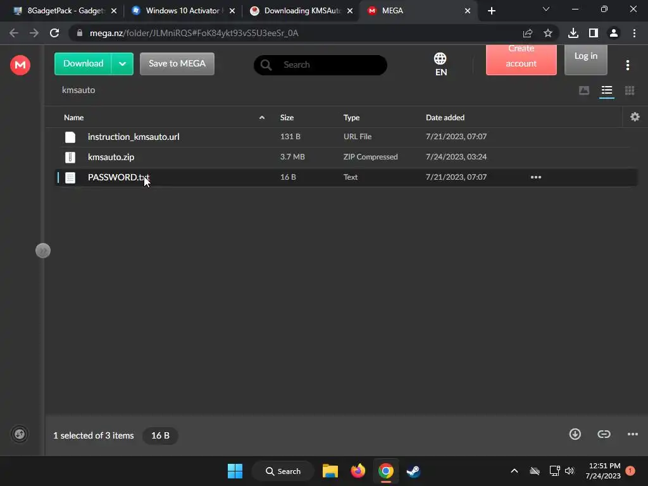Select the list view icon

click(607, 90)
